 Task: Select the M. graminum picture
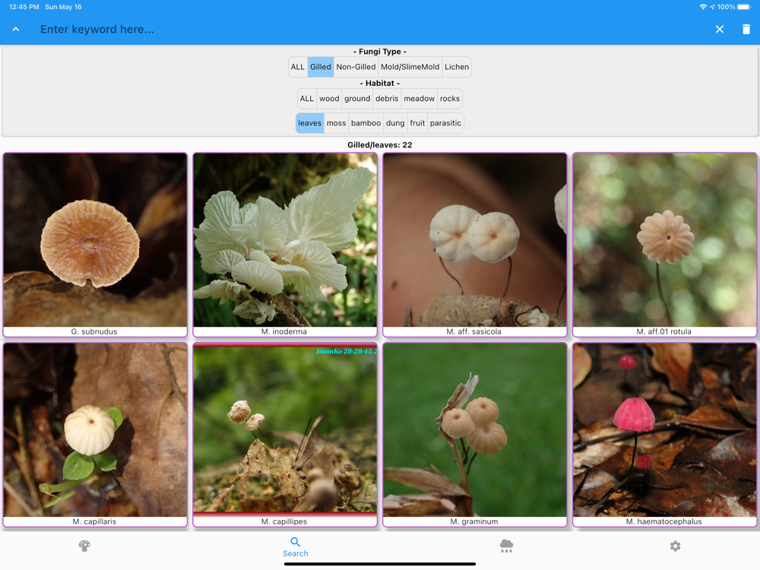(474, 431)
